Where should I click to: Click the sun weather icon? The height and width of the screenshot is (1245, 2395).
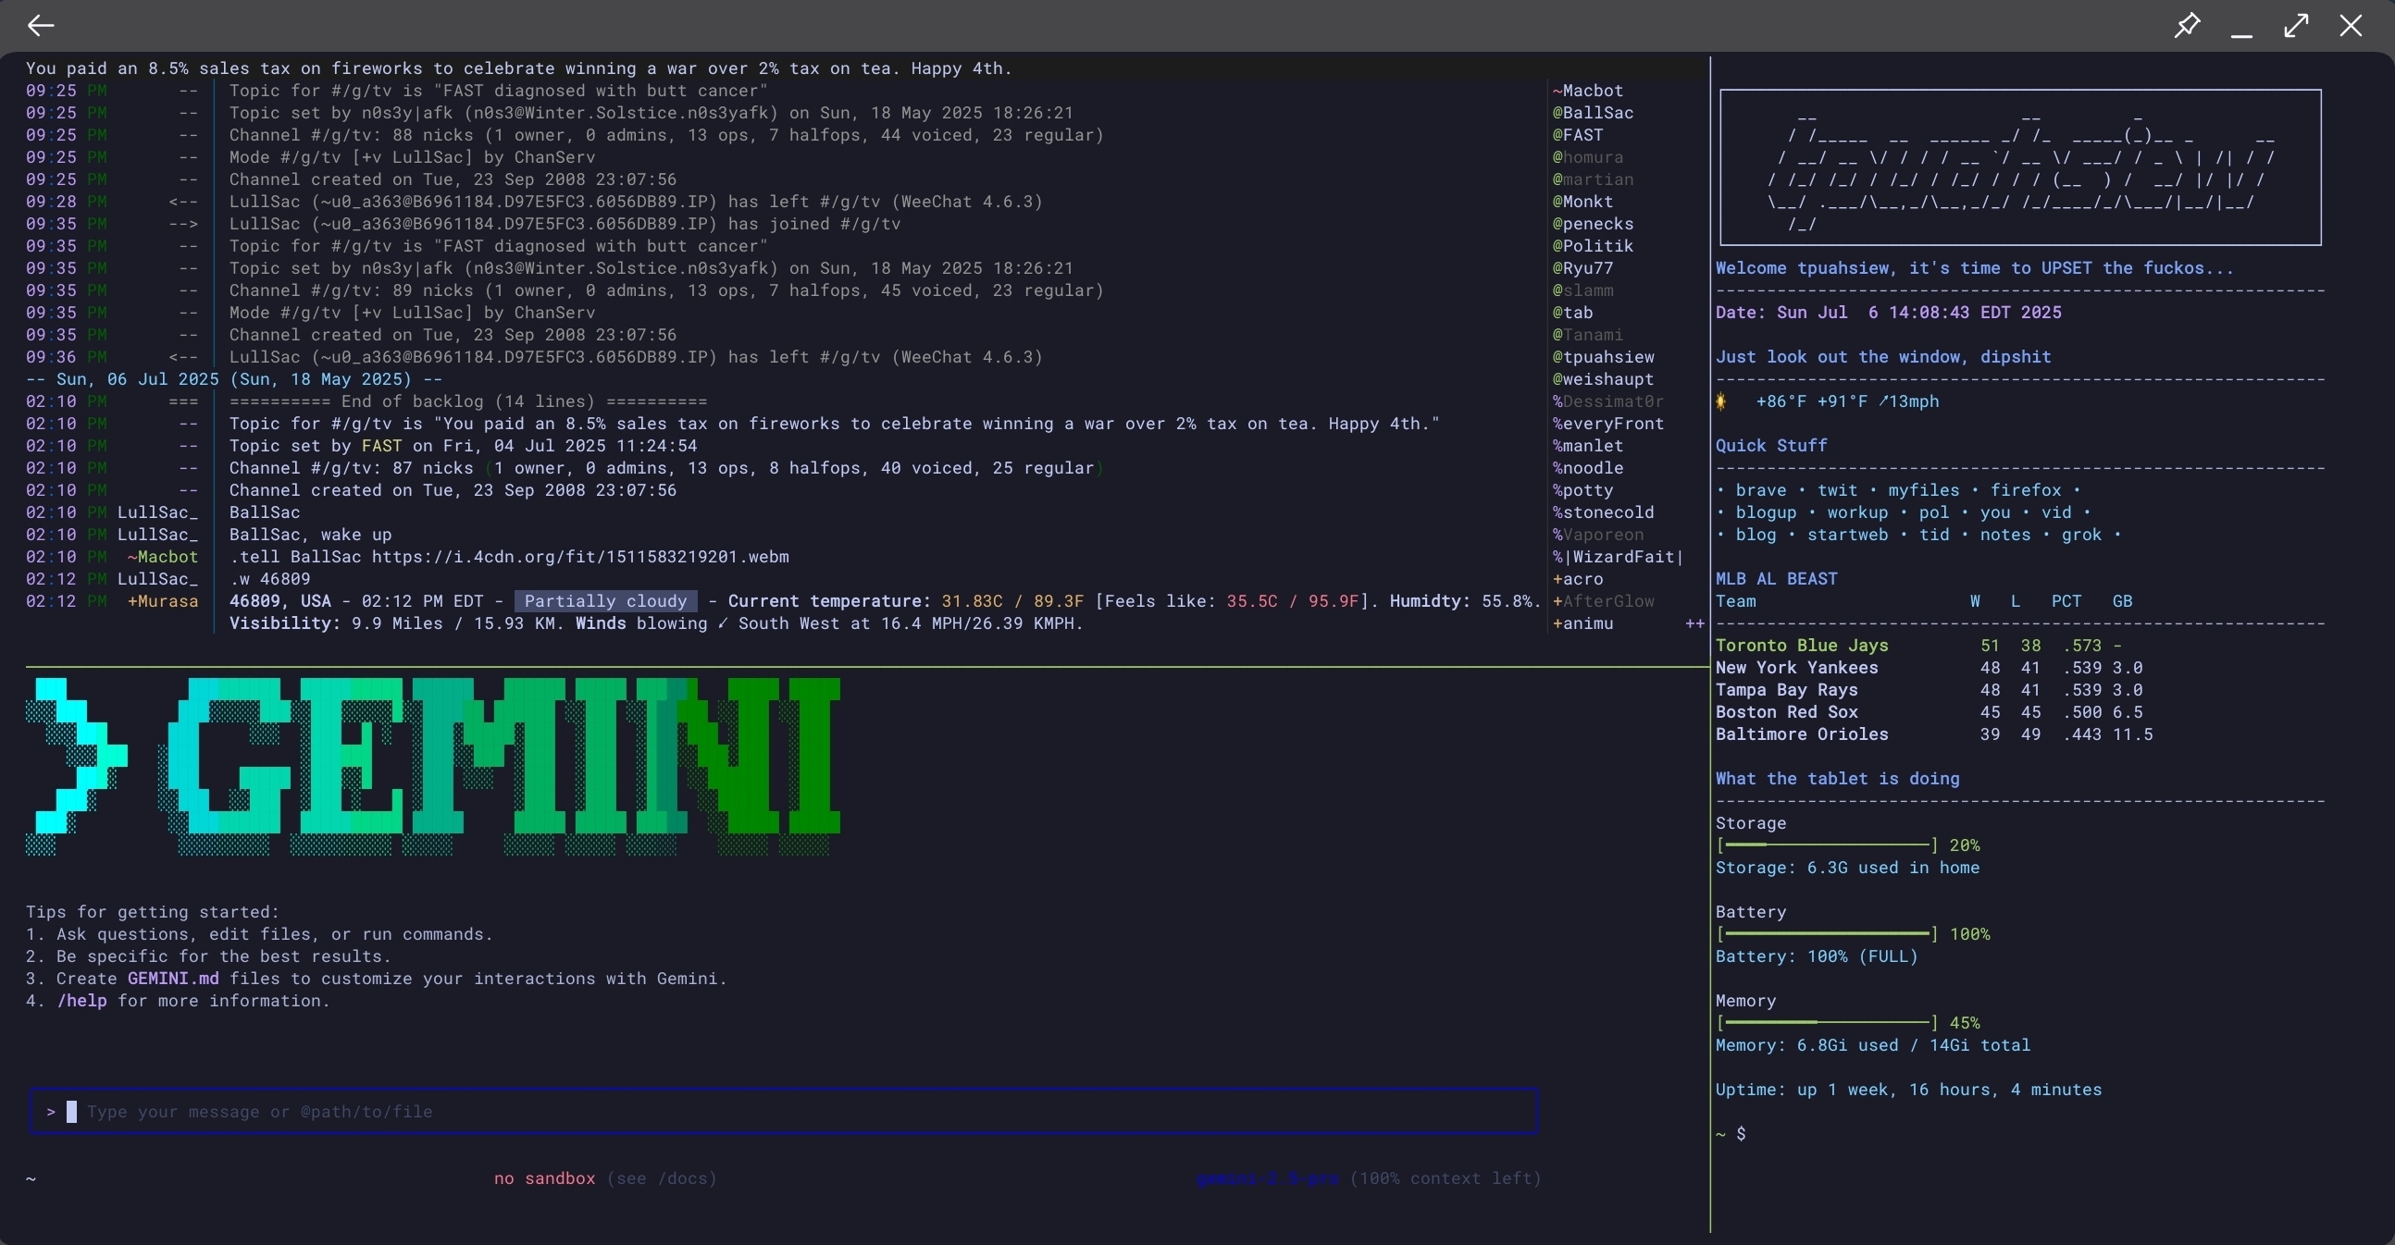pos(1721,401)
